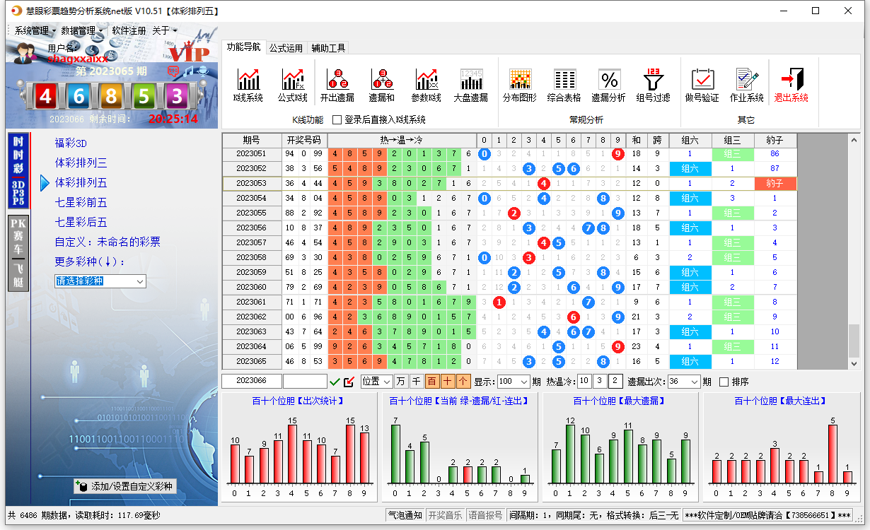870x530 pixels.
Task: Open the 大盘遗漏 chart icon
Action: tap(470, 85)
